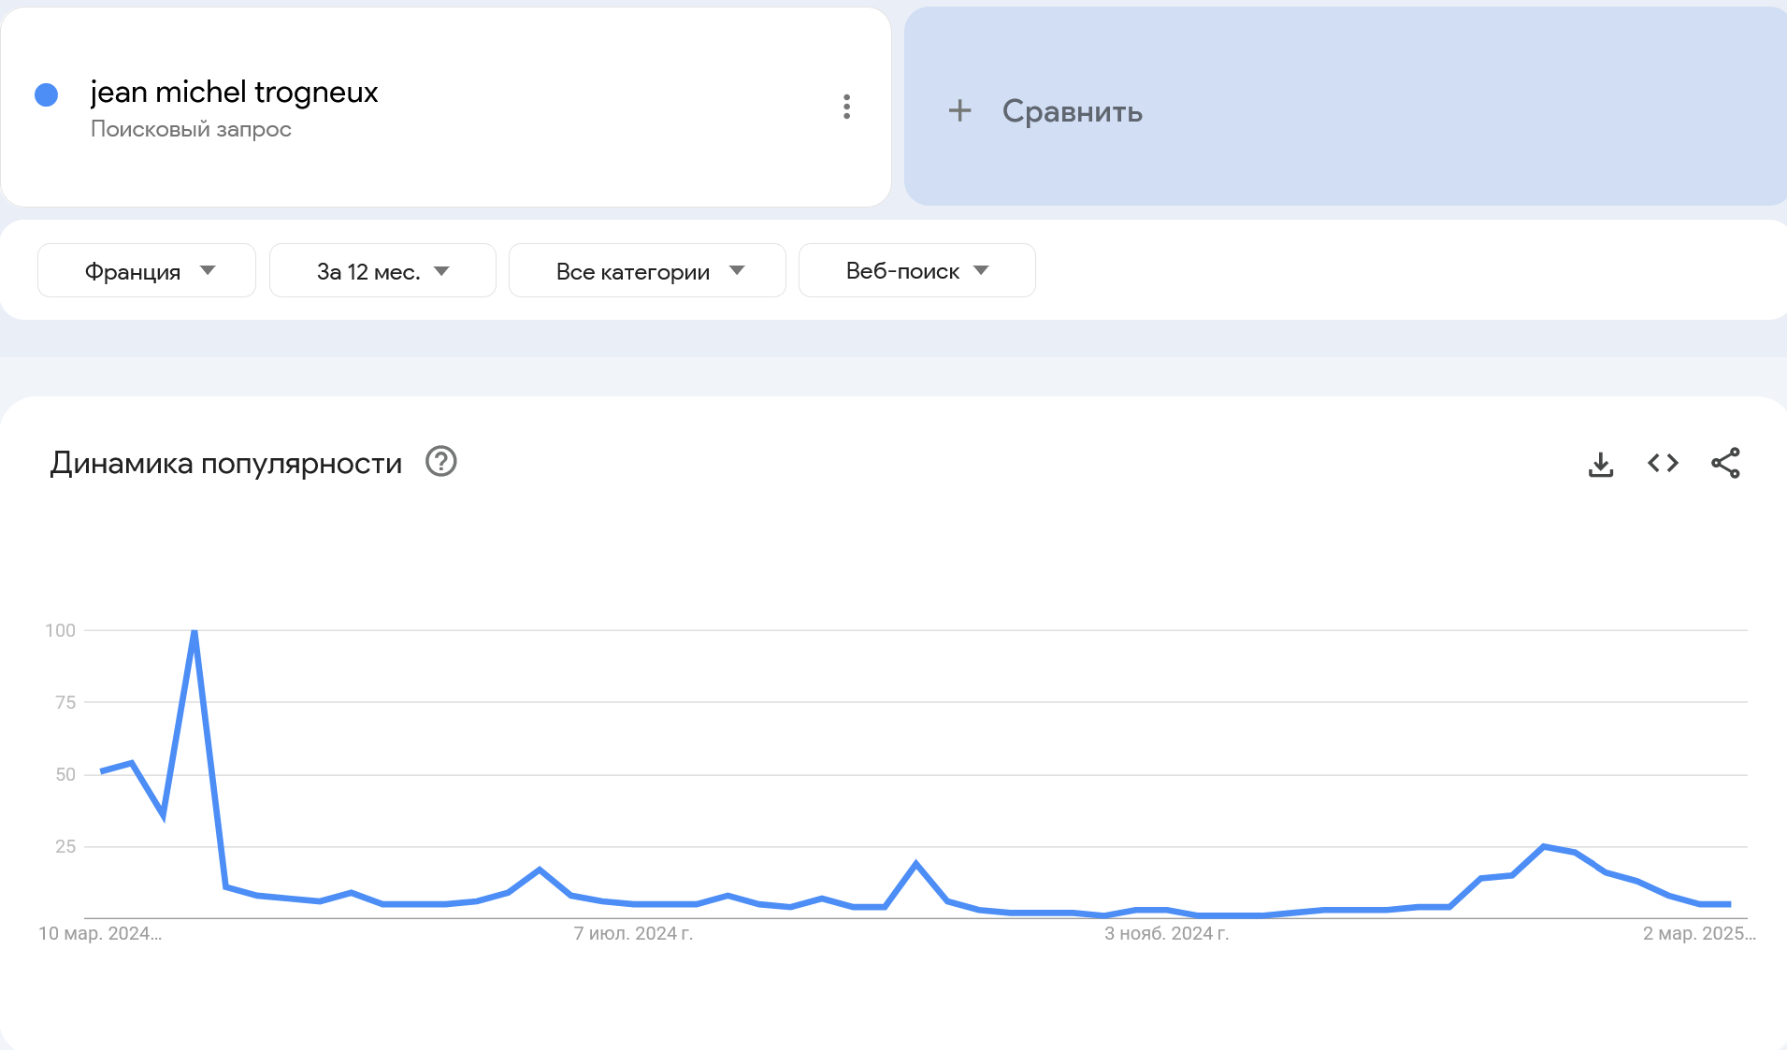Click the download arrow icon above the graph
This screenshot has height=1050, width=1787.
pyautogui.click(x=1602, y=463)
